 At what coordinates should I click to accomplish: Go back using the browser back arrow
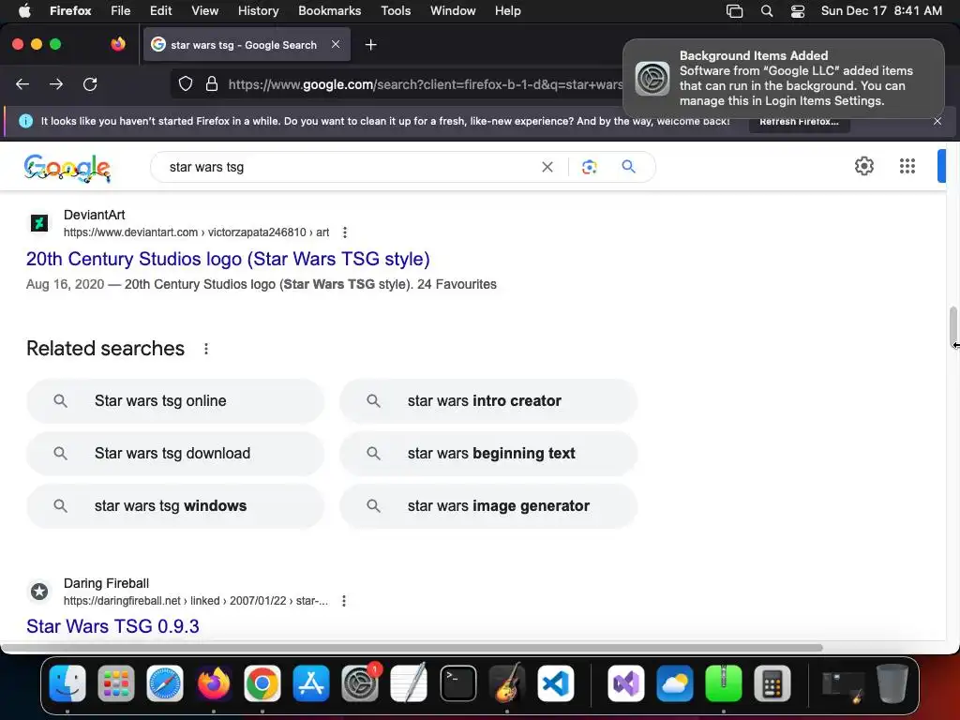pyautogui.click(x=22, y=83)
